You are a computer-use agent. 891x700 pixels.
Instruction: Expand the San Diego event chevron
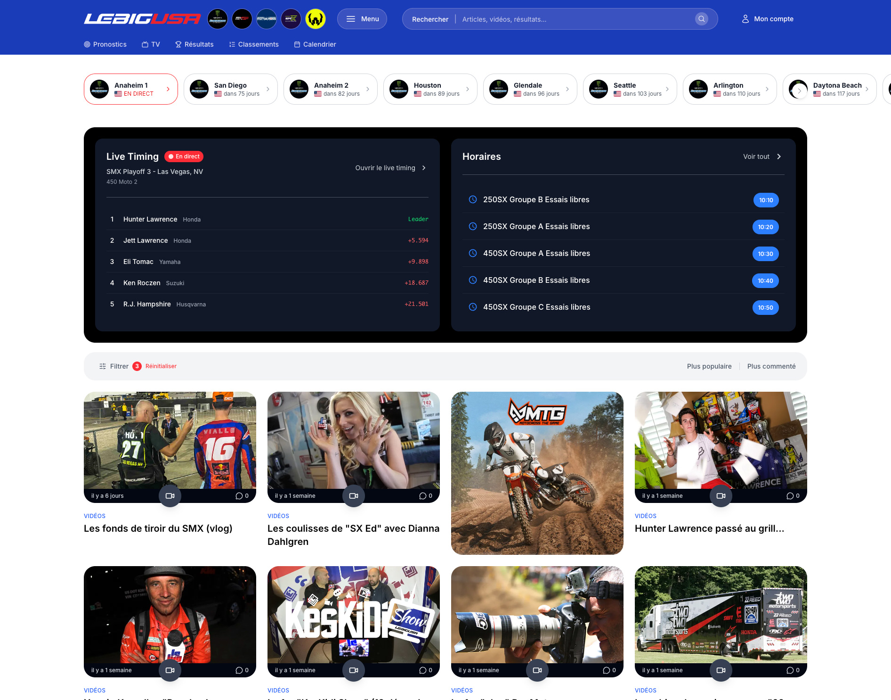click(x=268, y=89)
